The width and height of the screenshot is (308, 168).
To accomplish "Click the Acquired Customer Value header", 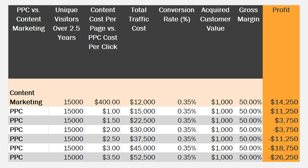I will coord(215,19).
